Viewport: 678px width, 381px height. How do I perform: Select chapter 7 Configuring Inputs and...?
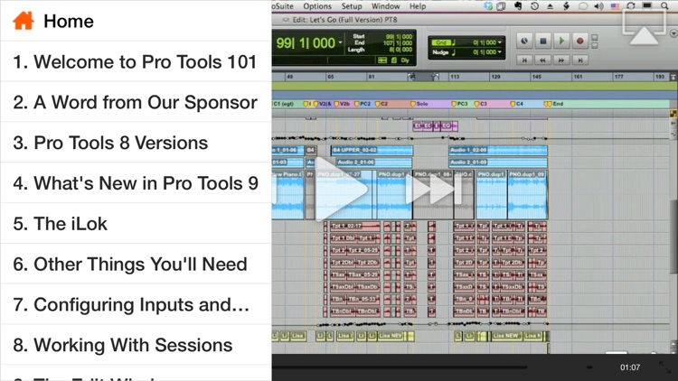(x=136, y=304)
